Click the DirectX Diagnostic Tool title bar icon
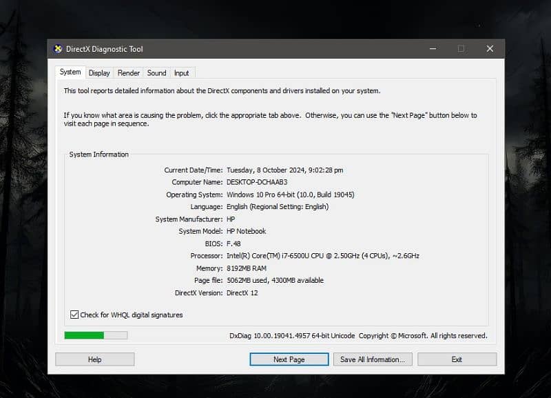The image size is (551, 398). (x=58, y=49)
